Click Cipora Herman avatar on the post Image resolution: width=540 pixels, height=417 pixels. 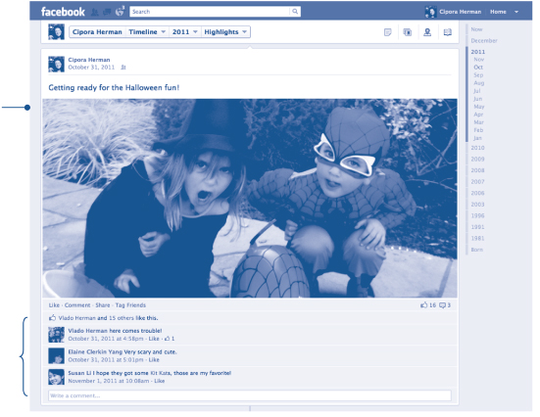[56, 65]
